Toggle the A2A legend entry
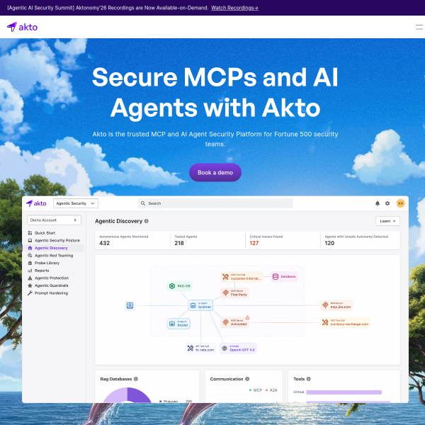Image resolution: width=425 pixels, height=425 pixels. coord(271,390)
